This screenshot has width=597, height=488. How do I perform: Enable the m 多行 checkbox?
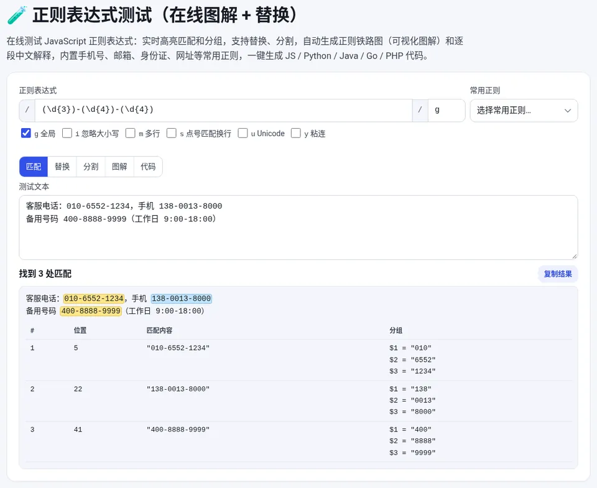pyautogui.click(x=130, y=133)
